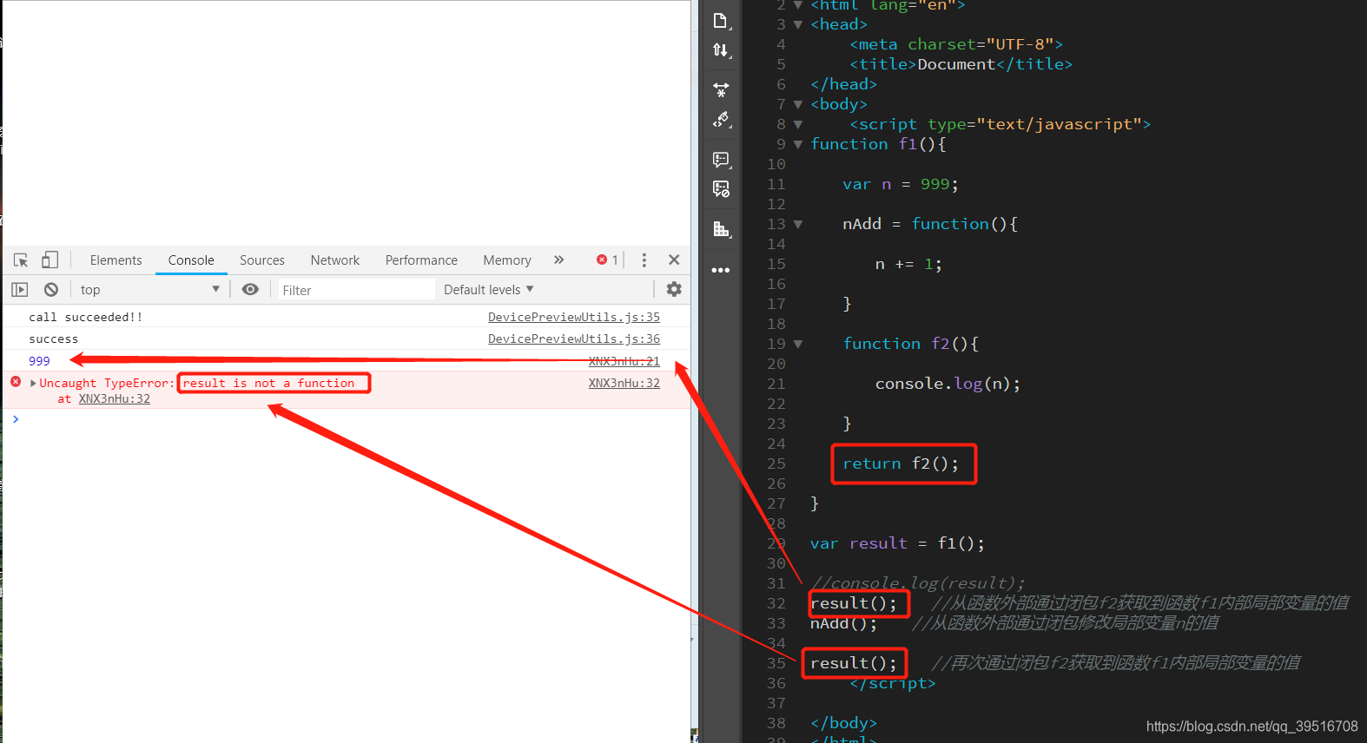Collapse function f2 at line 19
The height and width of the screenshot is (743, 1367).
coord(798,344)
